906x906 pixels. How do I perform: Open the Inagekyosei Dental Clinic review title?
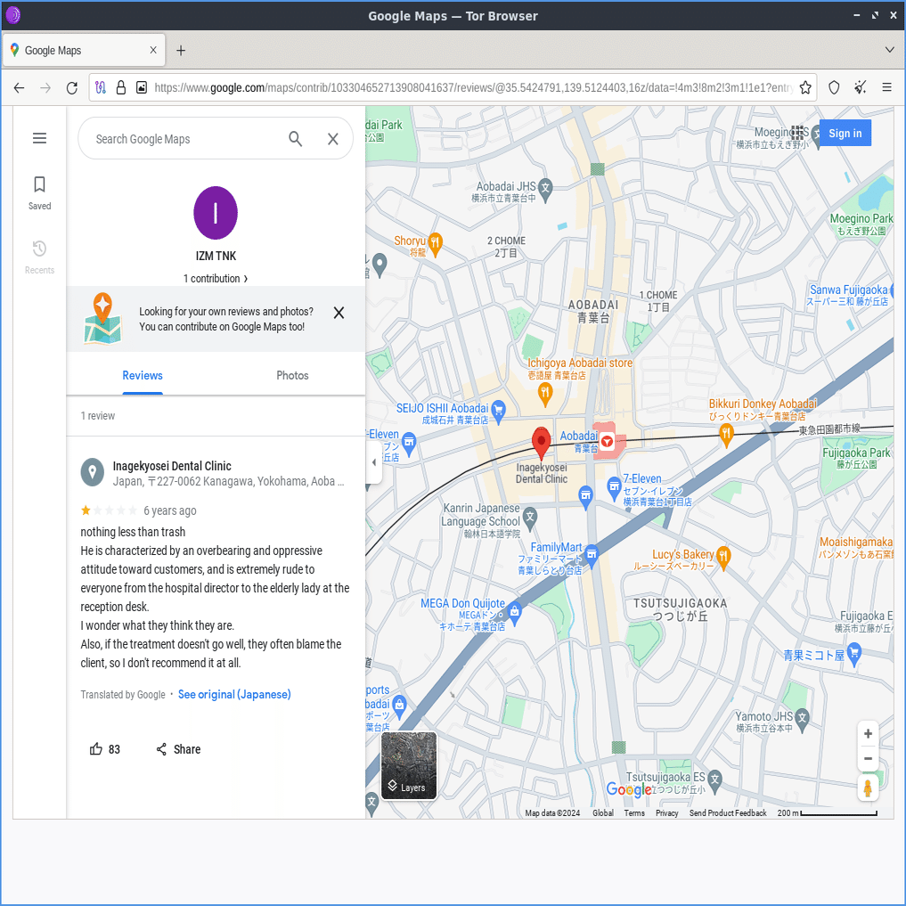(172, 466)
